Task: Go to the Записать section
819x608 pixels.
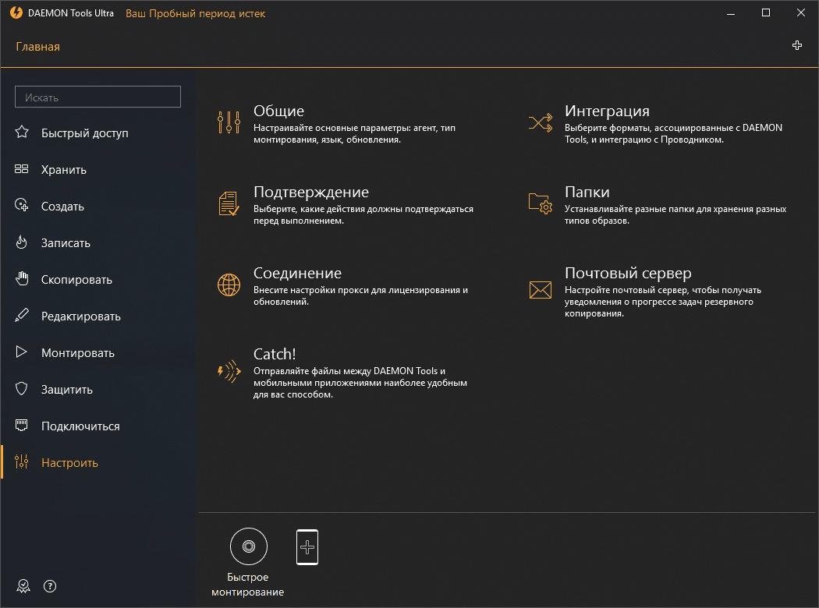Action: pyautogui.click(x=66, y=242)
